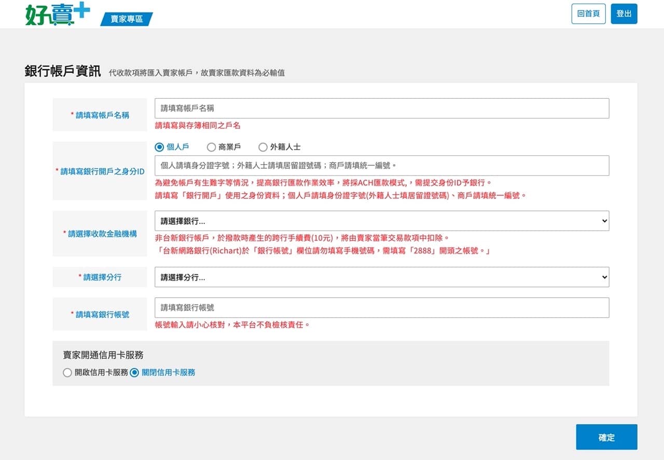664x460 pixels.
Task: Click the notice about 跨行手續費(10元)
Action: (302, 238)
